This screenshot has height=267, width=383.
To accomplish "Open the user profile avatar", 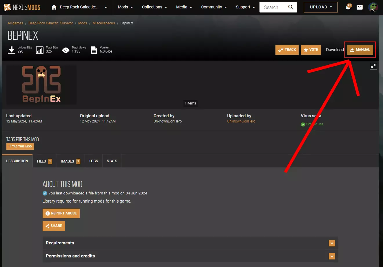I will point(373,7).
